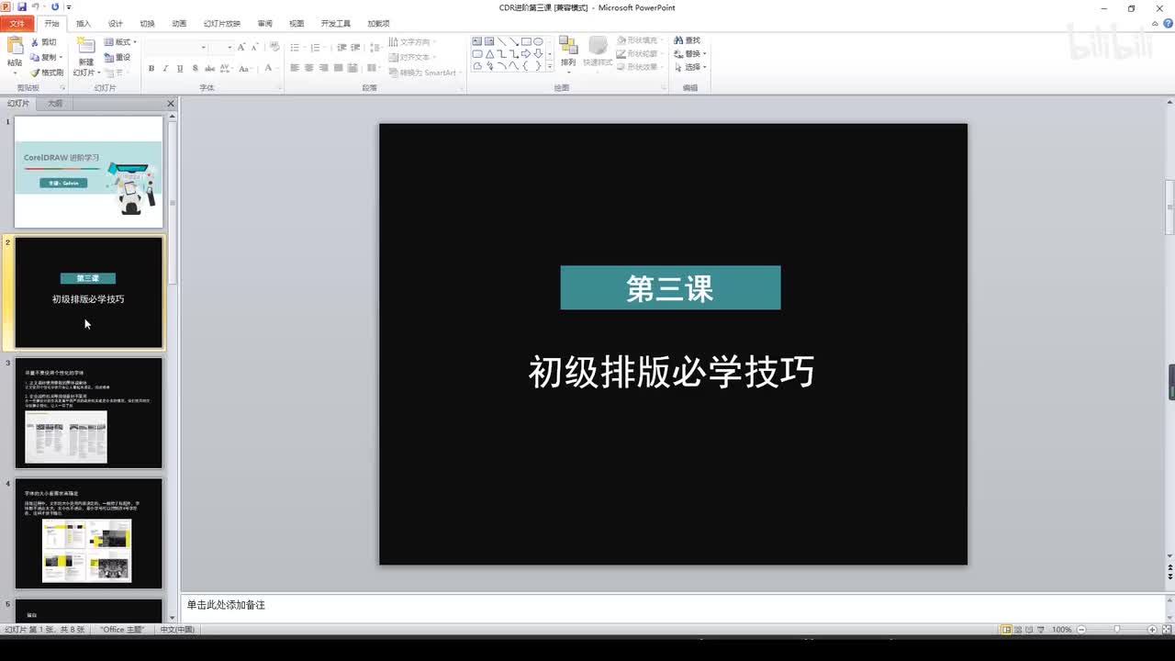Viewport: 1175px width, 661px height.
Task: Toggle align text right
Action: tap(324, 68)
